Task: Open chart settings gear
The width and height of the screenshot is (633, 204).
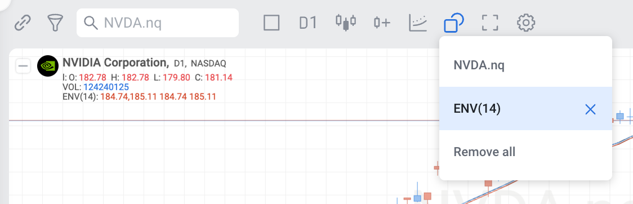Action: point(526,23)
